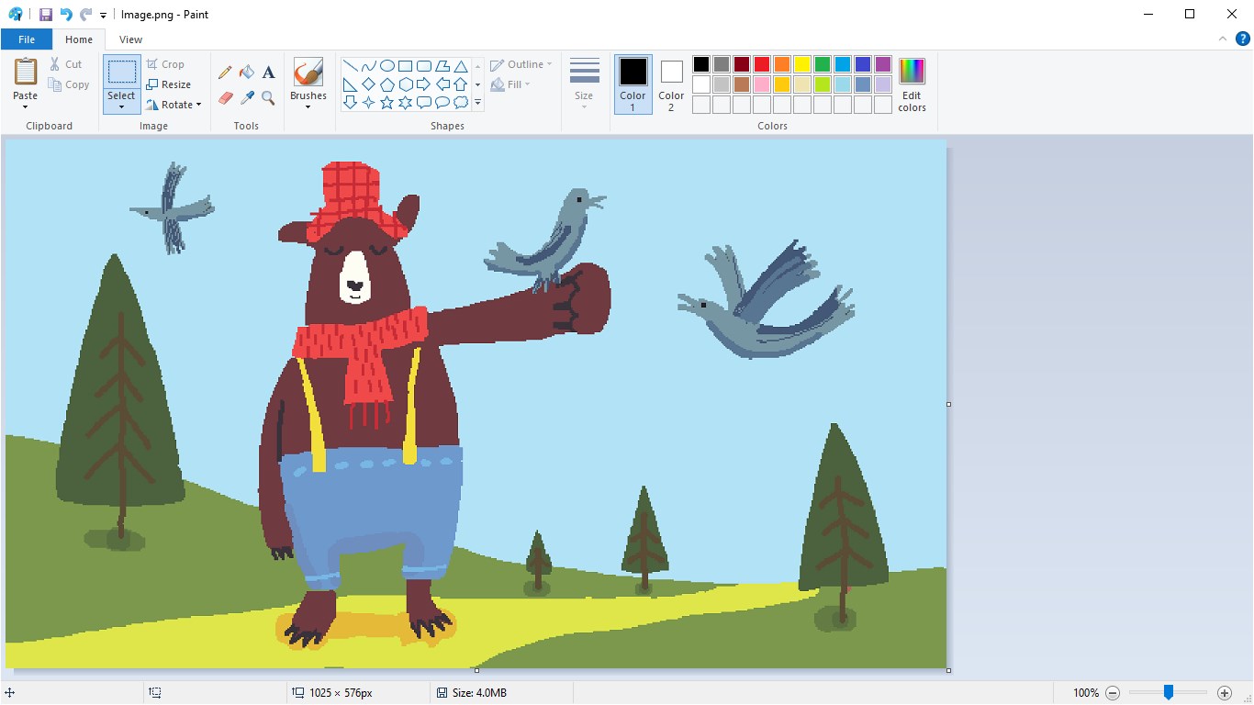Open the File menu
The width and height of the screenshot is (1254, 705).
(x=27, y=39)
